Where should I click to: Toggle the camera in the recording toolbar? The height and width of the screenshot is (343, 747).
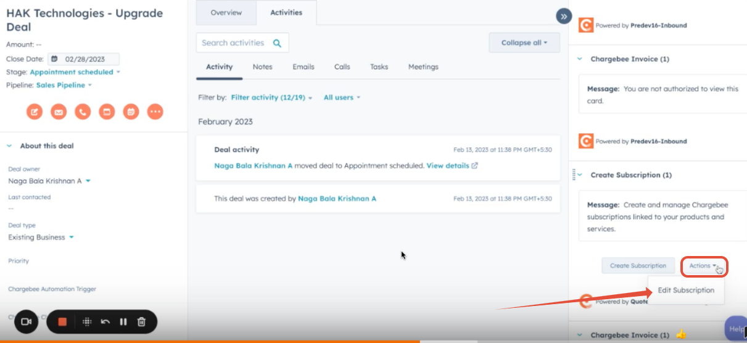click(x=27, y=321)
